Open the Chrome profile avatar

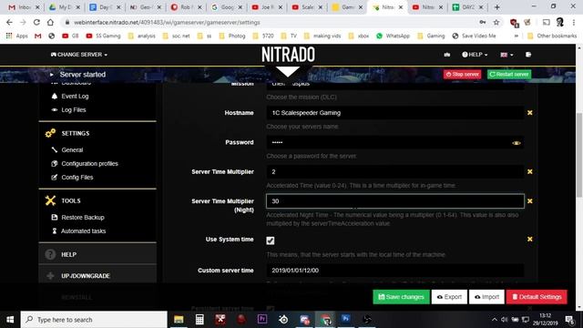point(560,22)
